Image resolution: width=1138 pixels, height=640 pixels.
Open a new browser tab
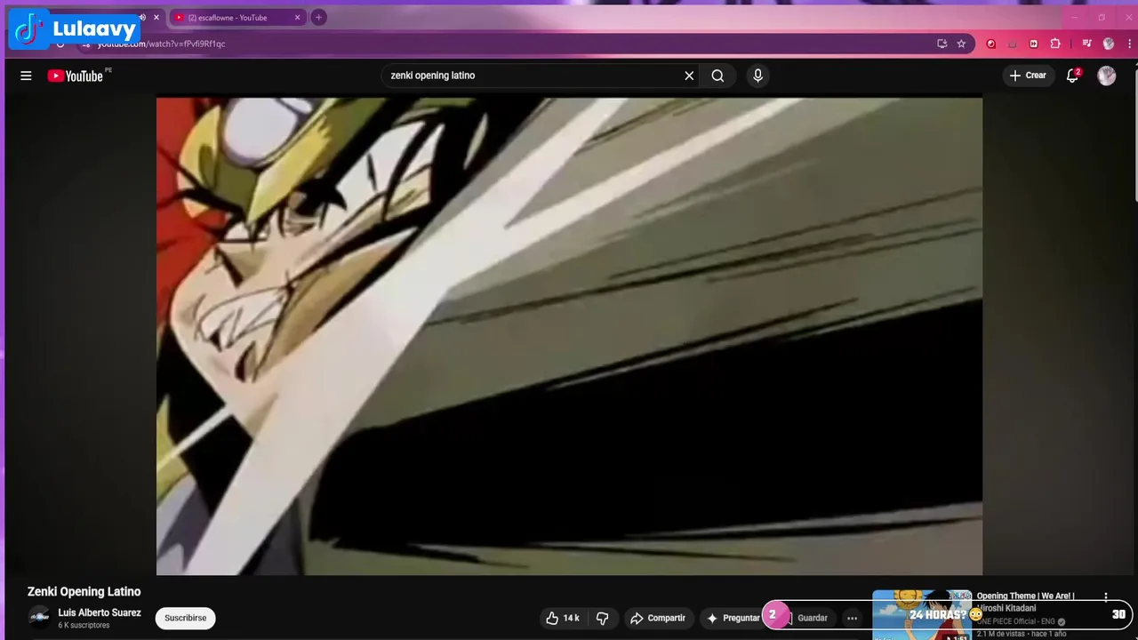[318, 17]
